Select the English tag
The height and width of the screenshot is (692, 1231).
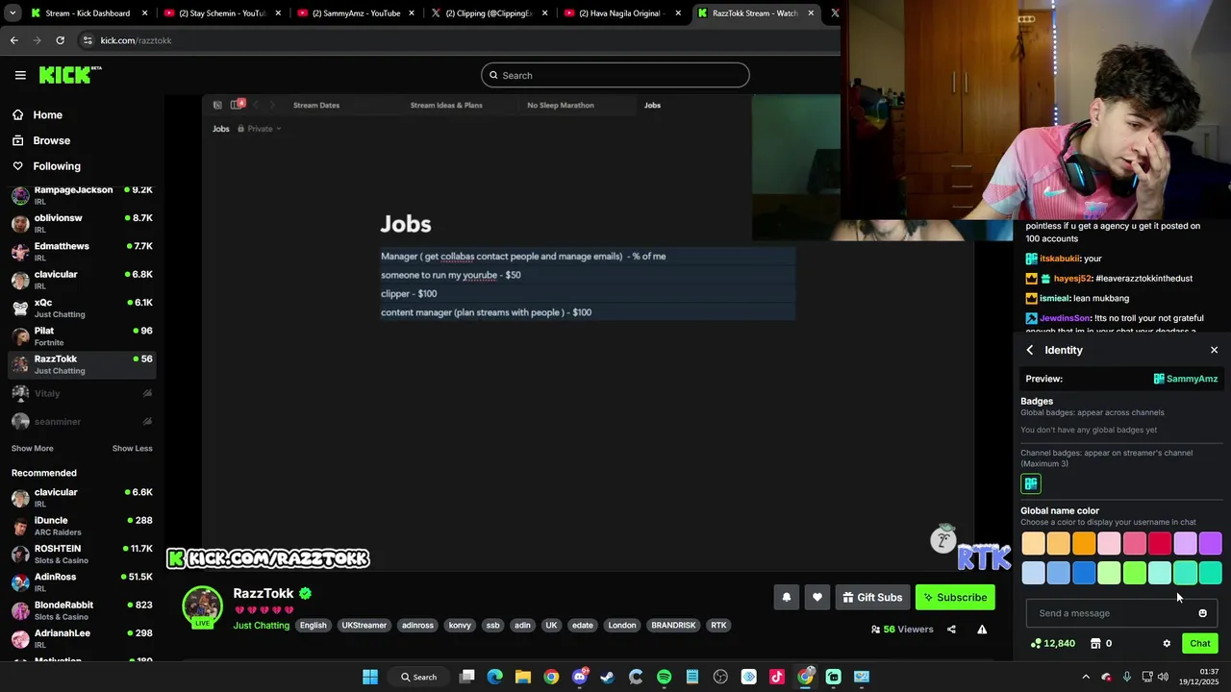(x=313, y=625)
